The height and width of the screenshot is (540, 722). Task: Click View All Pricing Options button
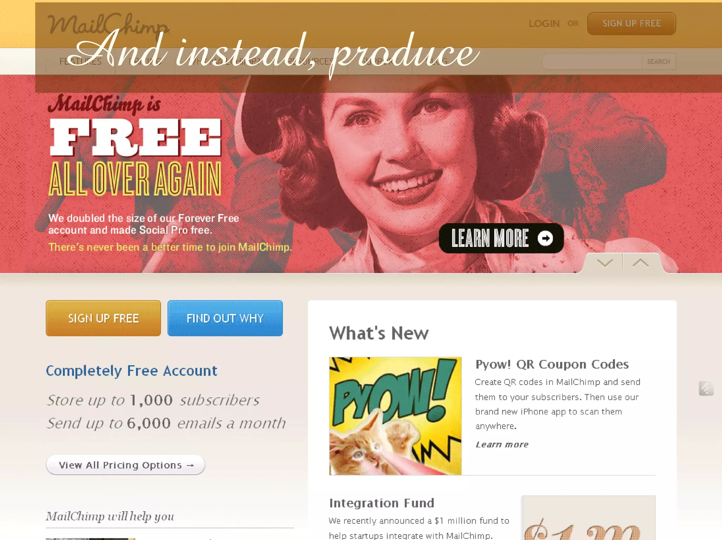click(x=126, y=465)
